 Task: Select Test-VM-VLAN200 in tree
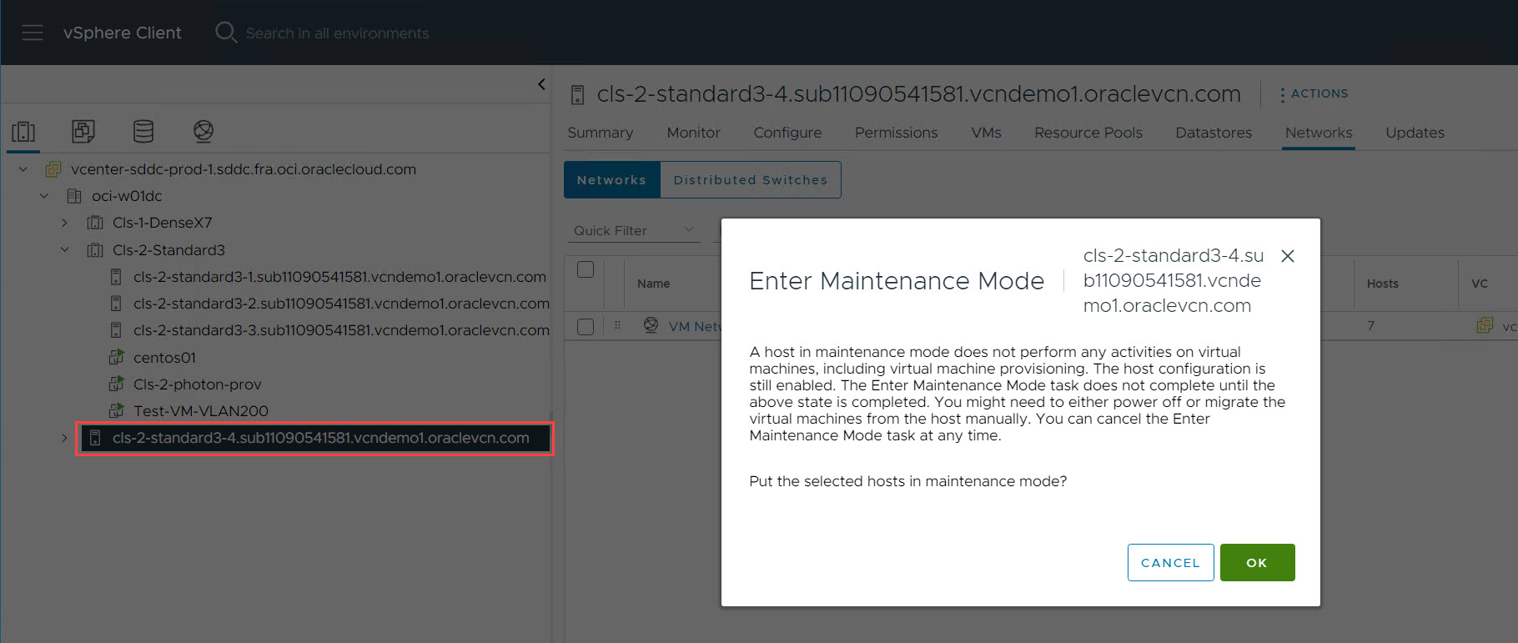tap(201, 410)
